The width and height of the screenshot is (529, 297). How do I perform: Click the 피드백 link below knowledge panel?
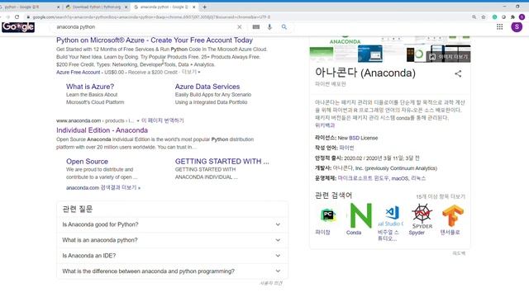point(459,253)
